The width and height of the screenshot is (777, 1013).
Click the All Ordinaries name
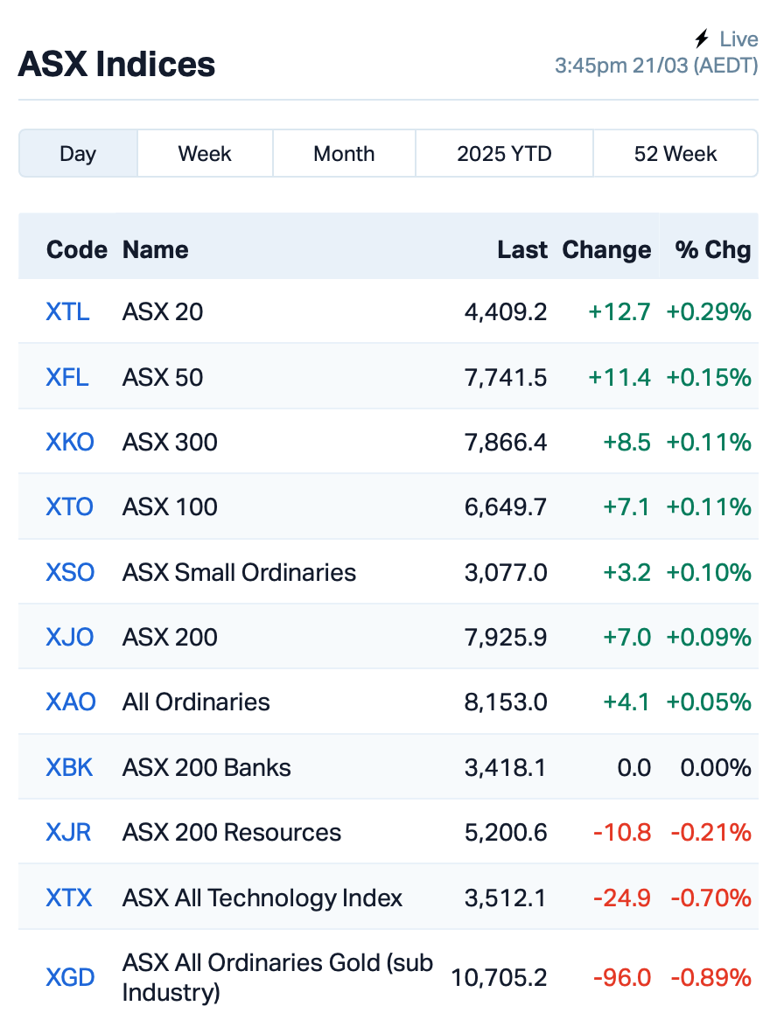[x=197, y=702]
